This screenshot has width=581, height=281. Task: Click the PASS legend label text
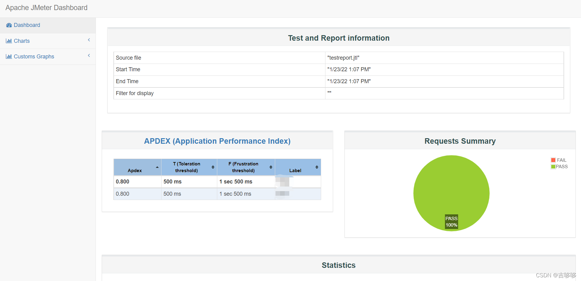click(x=562, y=167)
